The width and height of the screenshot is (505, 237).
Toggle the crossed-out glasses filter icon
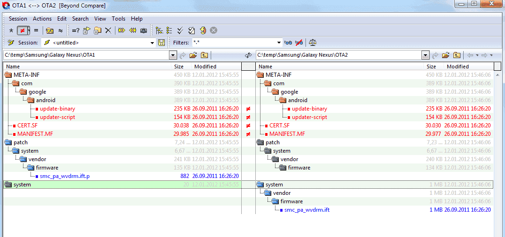(x=298, y=43)
